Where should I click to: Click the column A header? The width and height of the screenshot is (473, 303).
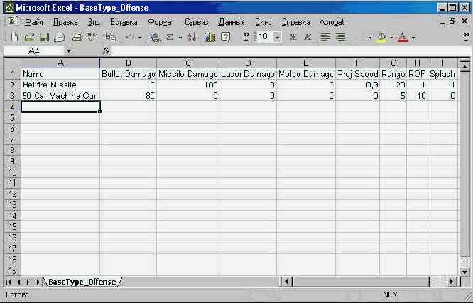pyautogui.click(x=60, y=63)
